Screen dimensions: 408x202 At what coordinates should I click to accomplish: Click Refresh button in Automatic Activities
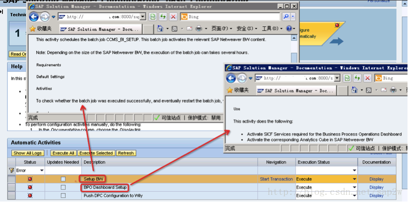point(126,153)
